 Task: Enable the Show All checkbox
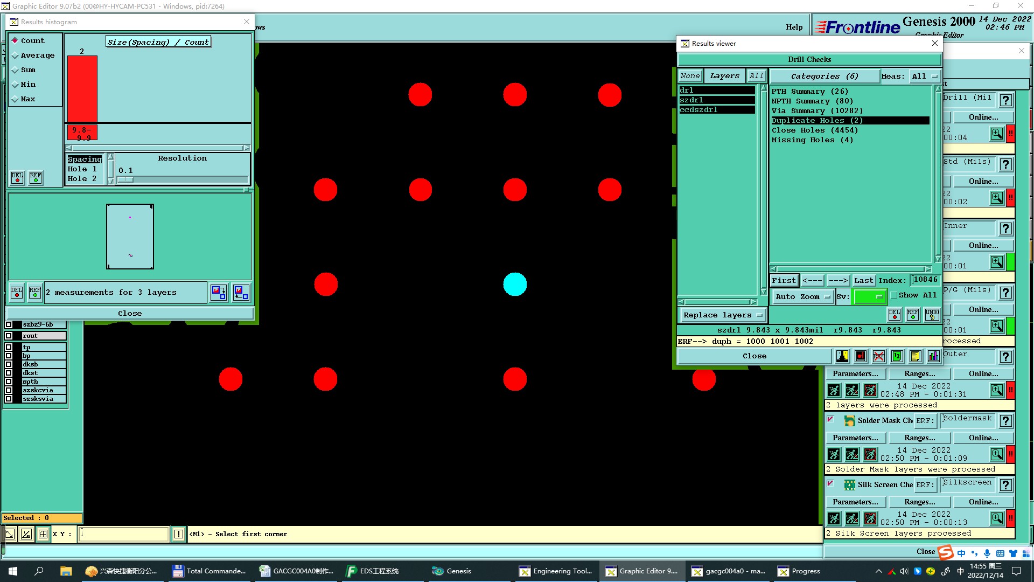coord(894,295)
